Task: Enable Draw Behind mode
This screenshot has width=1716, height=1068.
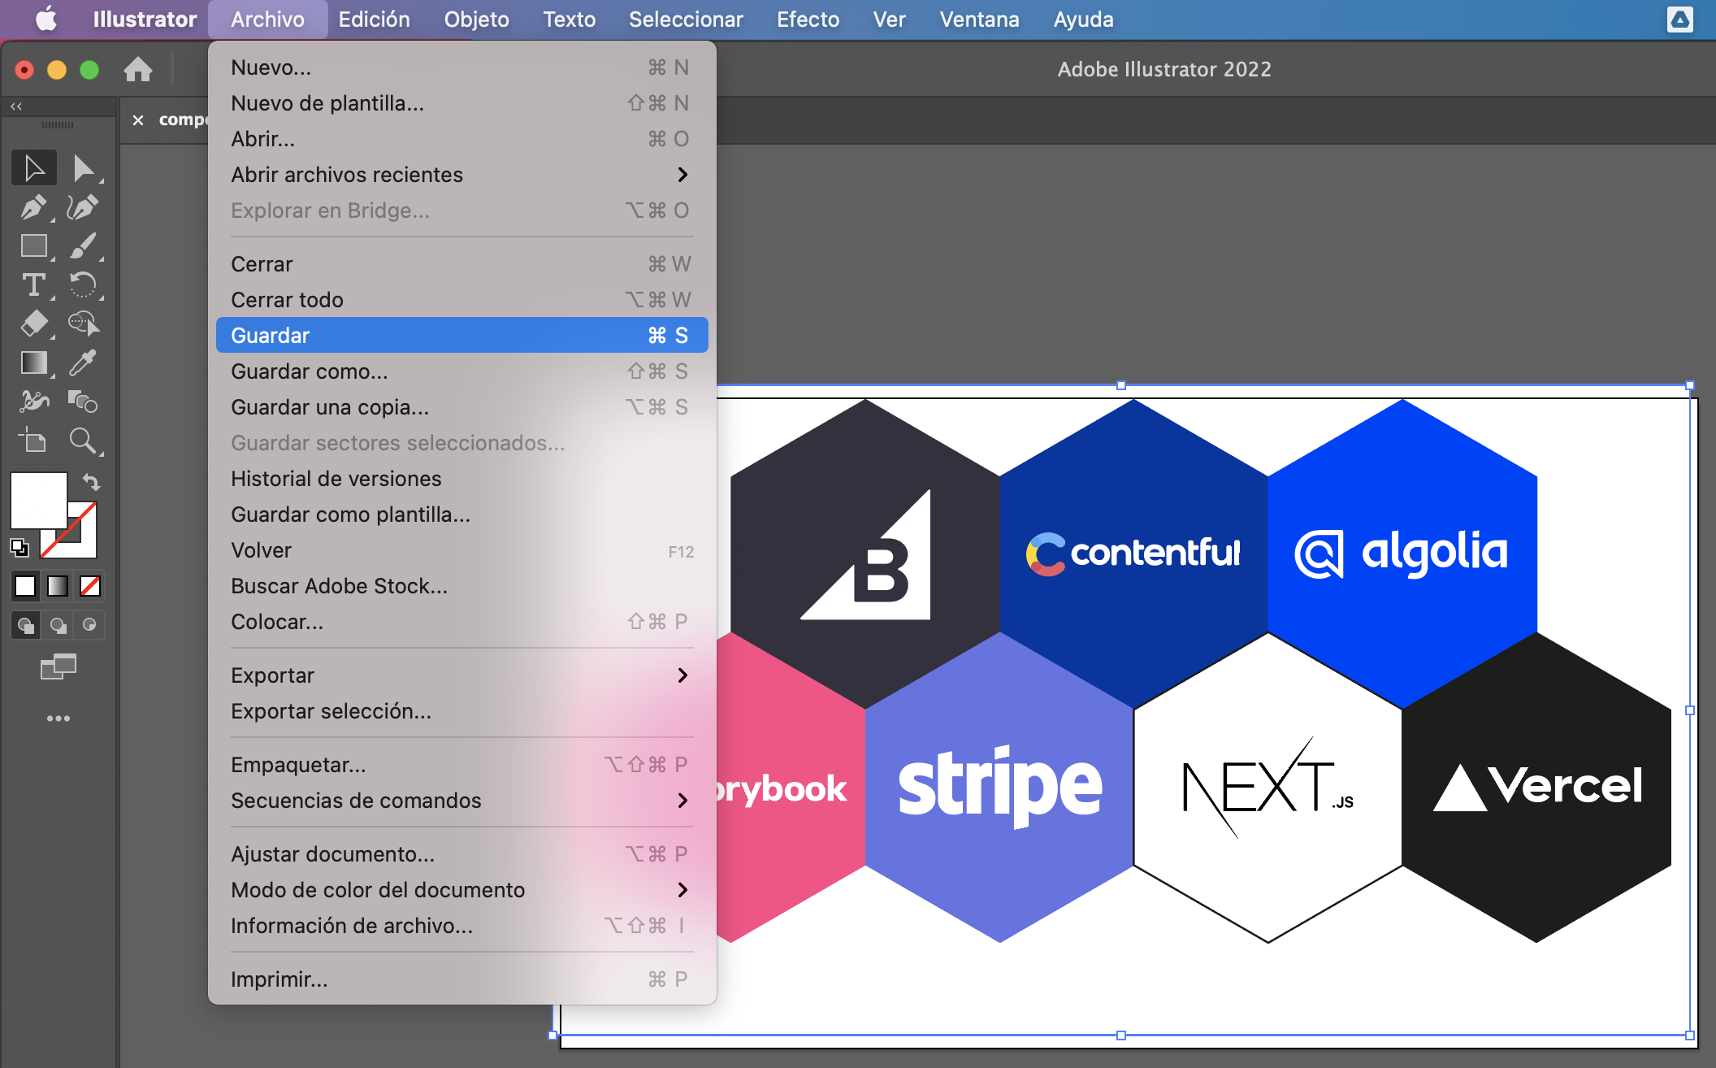Action: [x=58, y=625]
